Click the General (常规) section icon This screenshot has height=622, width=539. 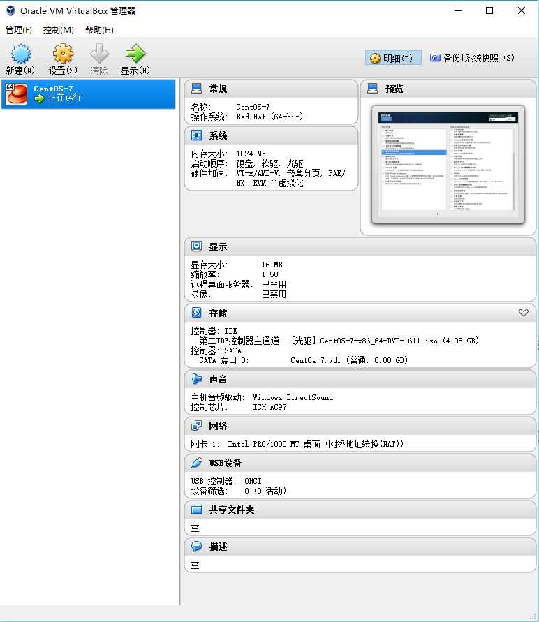coord(196,89)
